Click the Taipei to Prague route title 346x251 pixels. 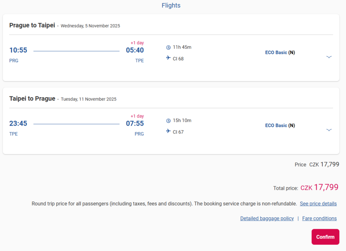32,99
